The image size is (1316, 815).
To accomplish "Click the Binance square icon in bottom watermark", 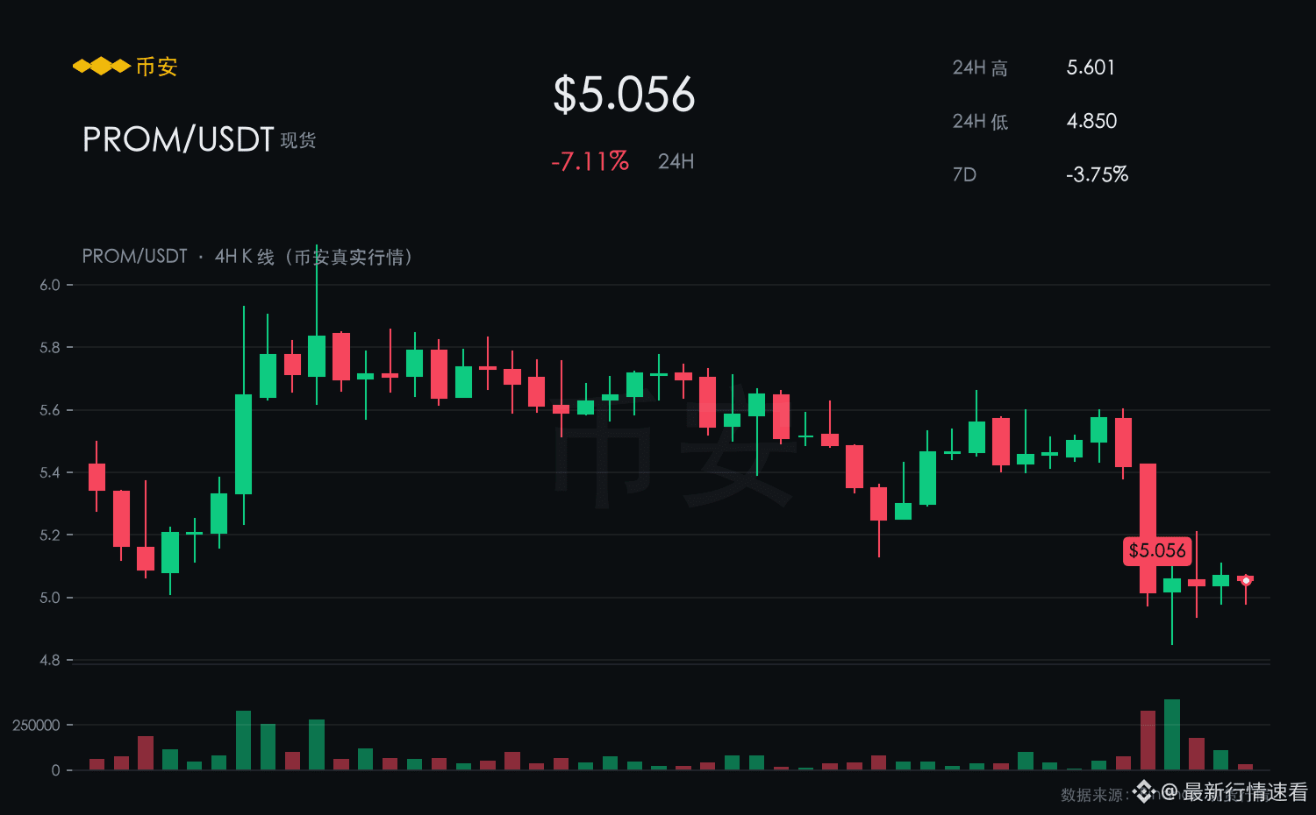I will click(1143, 792).
